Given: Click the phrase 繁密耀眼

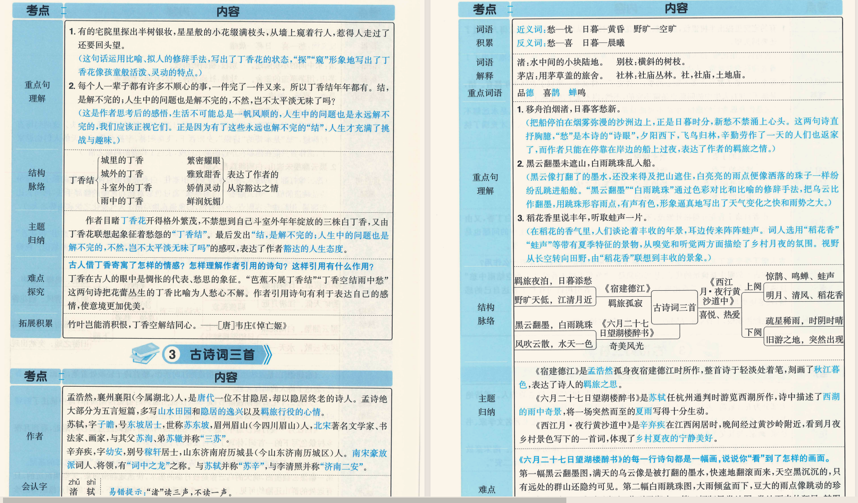Looking at the screenshot, I should click(x=204, y=160).
